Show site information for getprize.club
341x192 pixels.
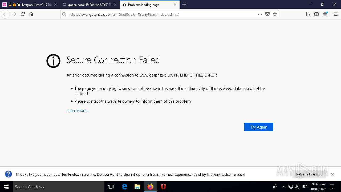pos(64,14)
